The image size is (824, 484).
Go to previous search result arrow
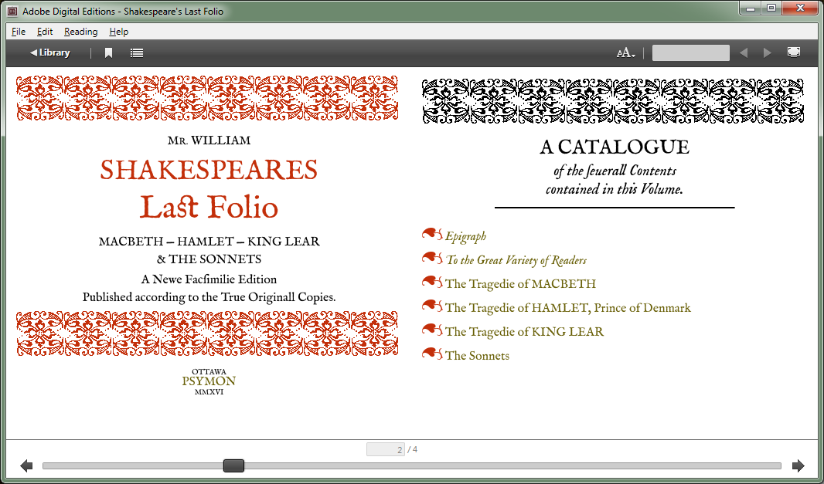click(x=744, y=52)
